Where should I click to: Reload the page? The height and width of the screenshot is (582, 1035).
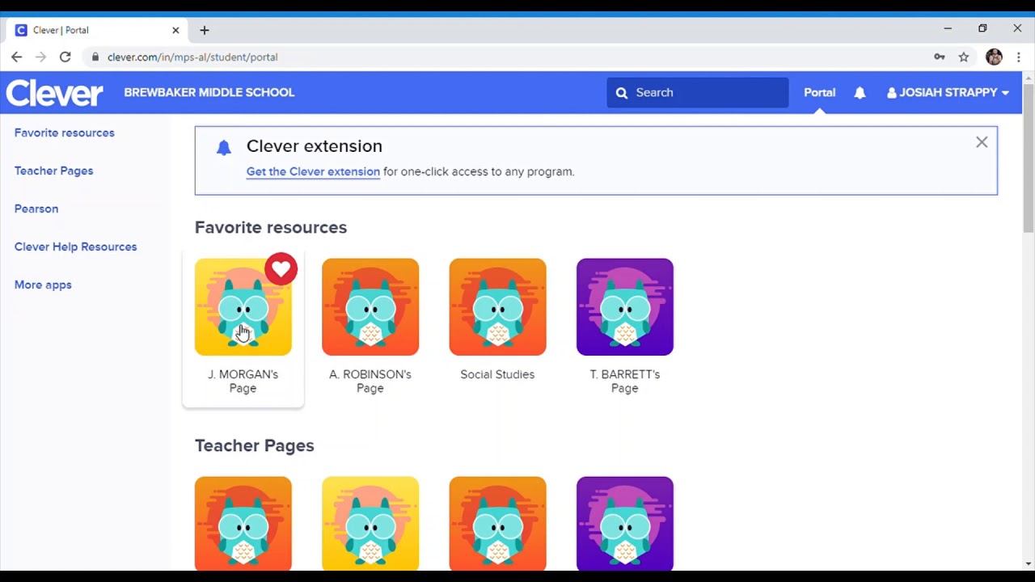(65, 57)
